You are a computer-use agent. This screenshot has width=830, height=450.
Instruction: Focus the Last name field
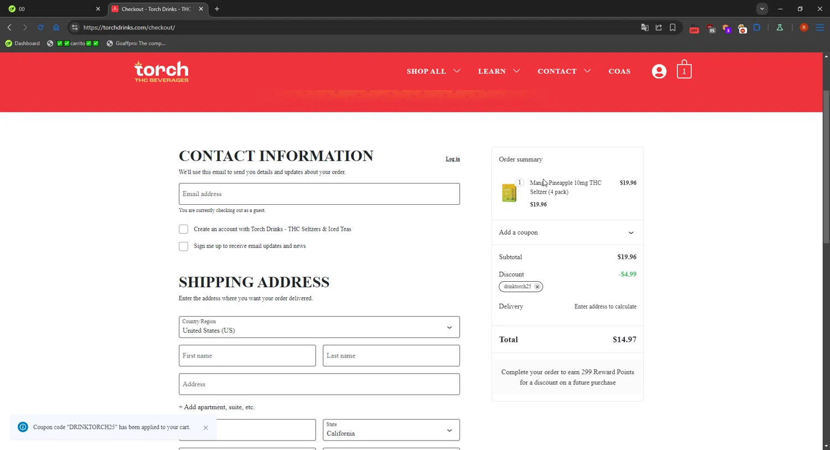[x=391, y=356]
